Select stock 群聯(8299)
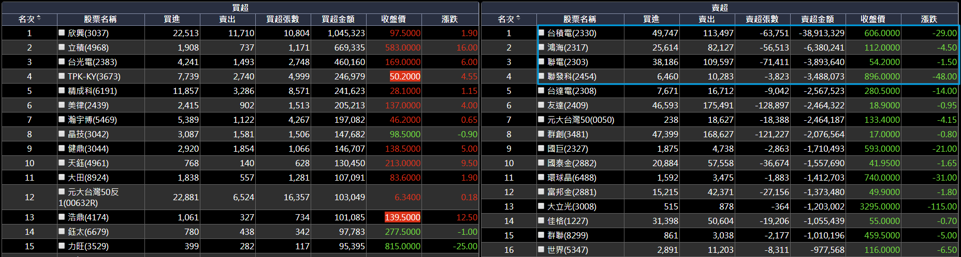 (x=567, y=235)
